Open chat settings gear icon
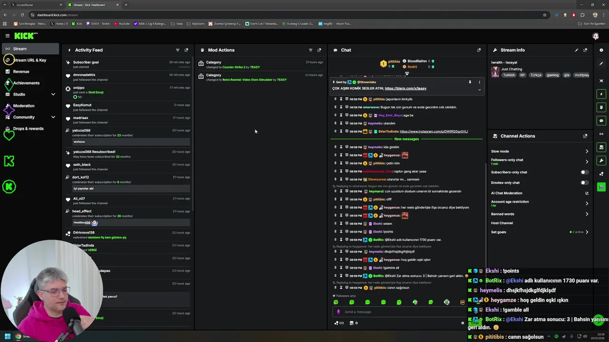Image resolution: width=609 pixels, height=342 pixels. point(462,323)
